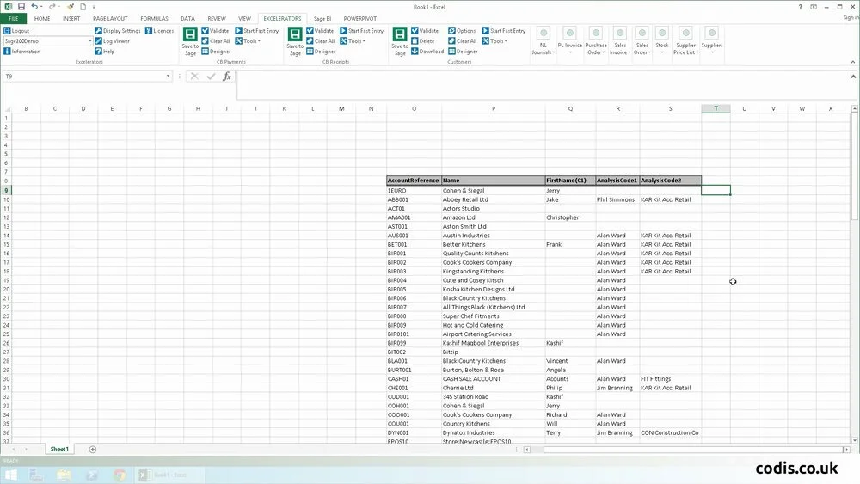Viewport: 860px width, 484px height.
Task: Open the FILE tab
Action: [13, 19]
